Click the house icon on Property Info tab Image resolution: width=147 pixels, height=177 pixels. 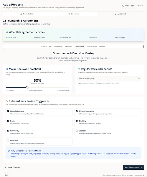(21, 14)
